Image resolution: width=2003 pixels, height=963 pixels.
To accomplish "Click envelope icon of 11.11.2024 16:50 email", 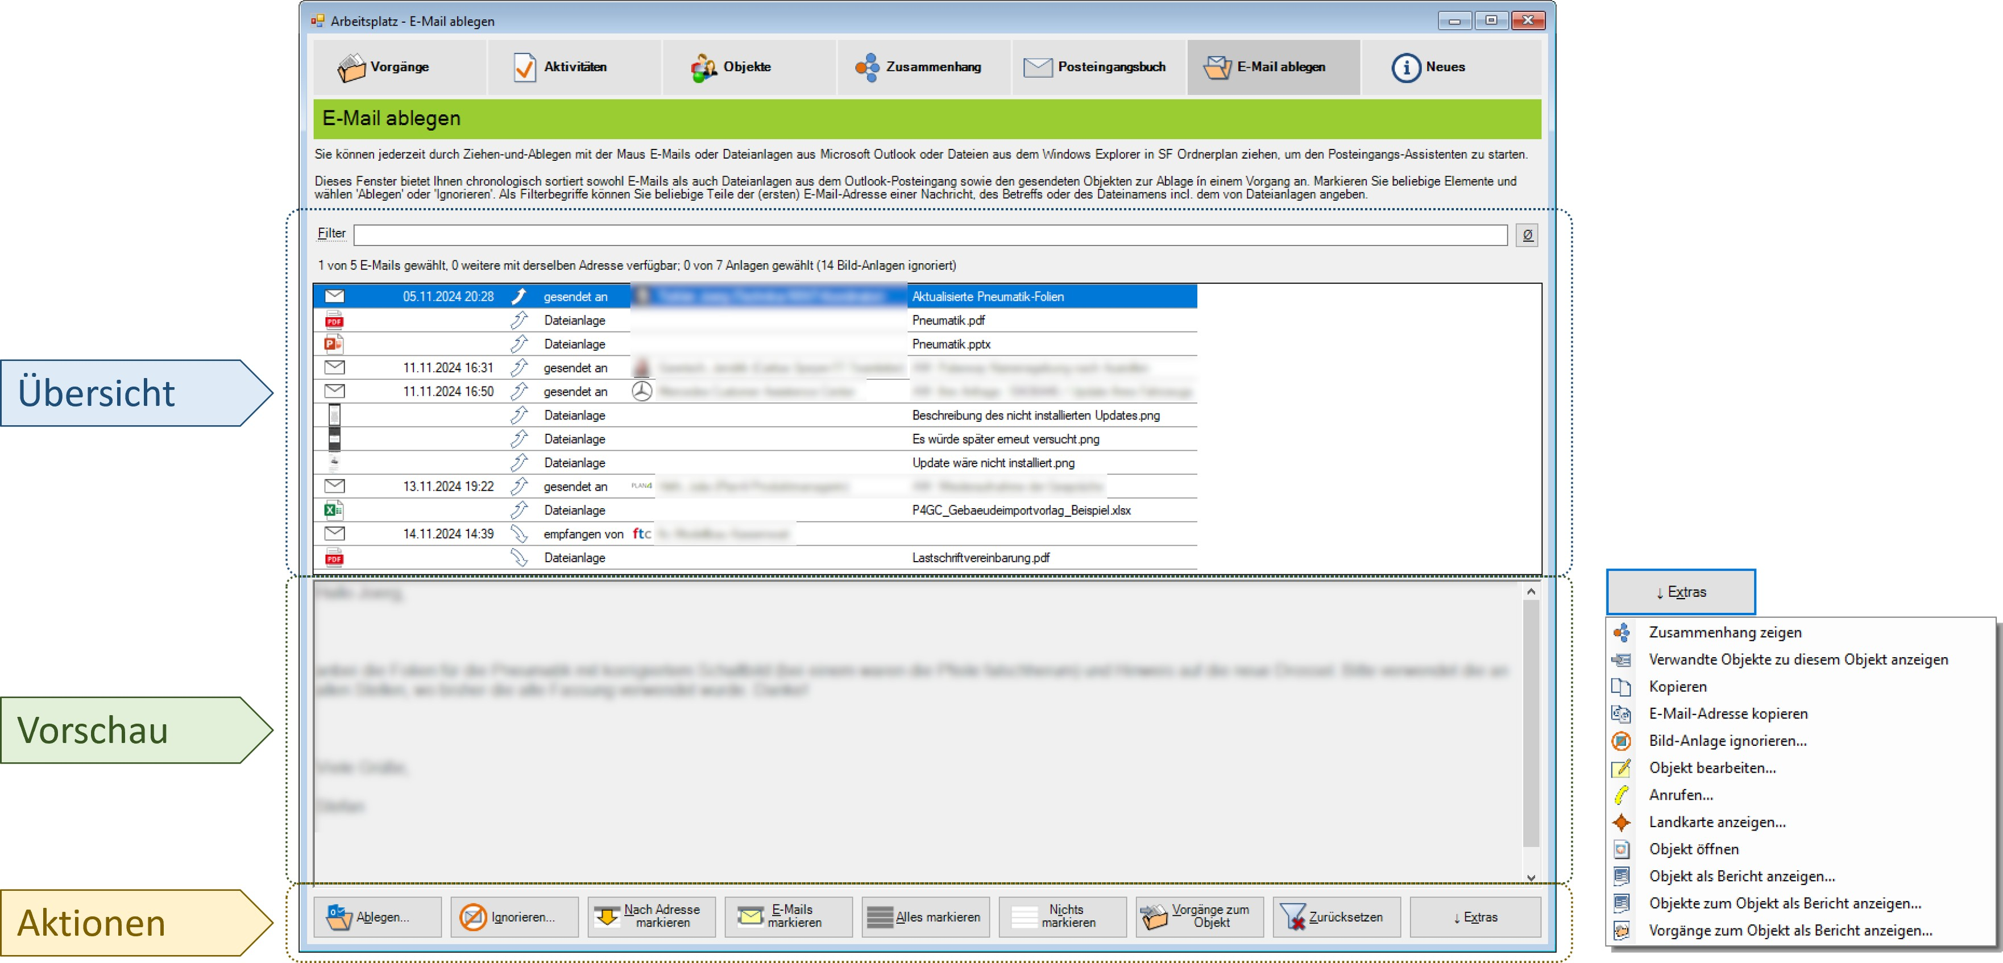I will (334, 391).
